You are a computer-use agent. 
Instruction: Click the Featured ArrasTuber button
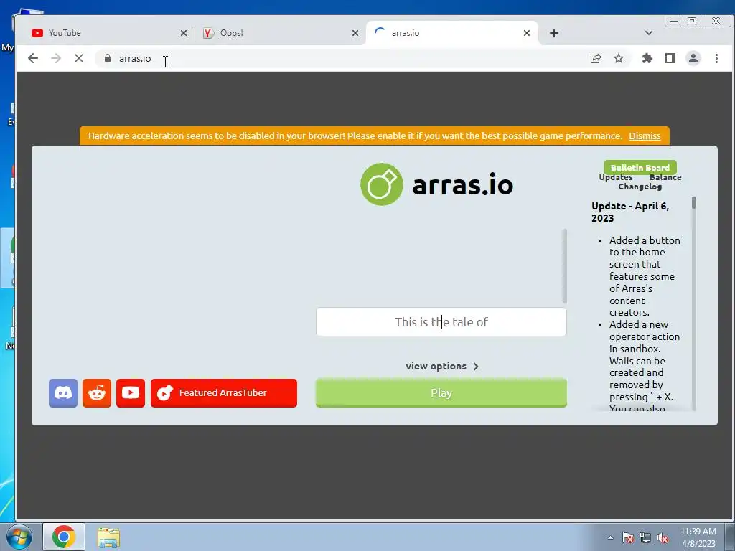224,392
